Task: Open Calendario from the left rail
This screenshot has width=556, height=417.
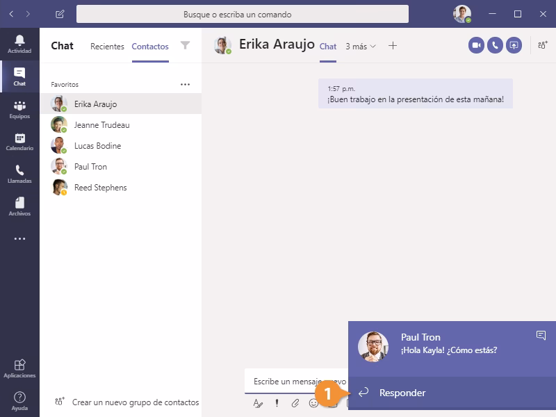Action: [19, 142]
